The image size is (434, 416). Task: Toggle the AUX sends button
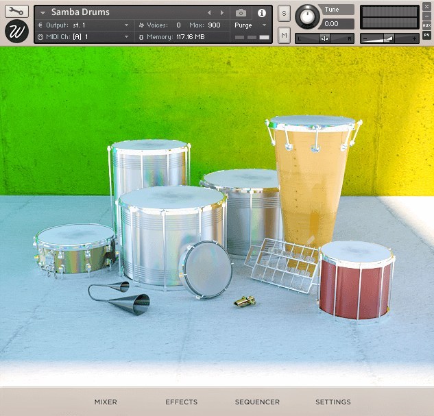pyautogui.click(x=426, y=25)
